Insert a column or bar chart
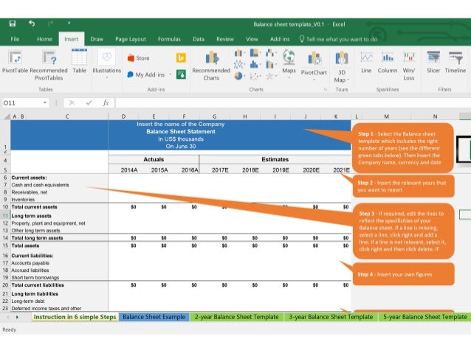This screenshot has width=471, height=353. click(239, 53)
